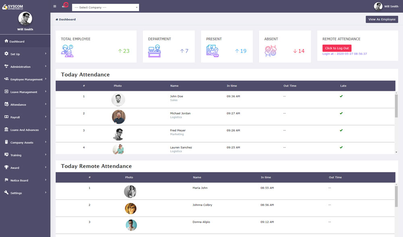
Task: Open Will Smith user menu at top right
Action: (386, 6)
